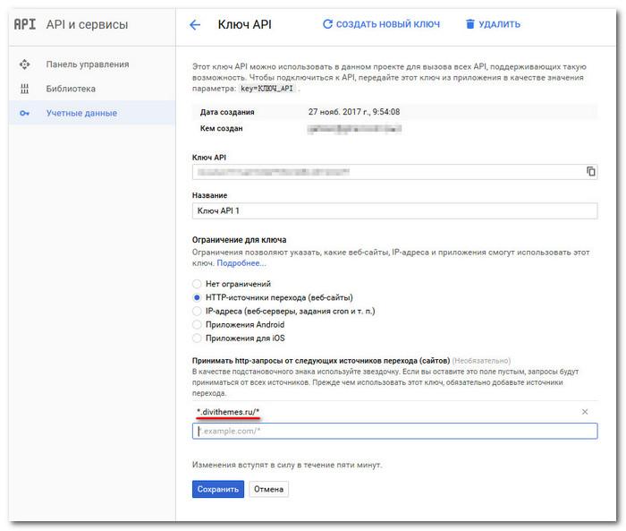Select the Нет ограничений radio option
626x531 pixels.
click(198, 284)
